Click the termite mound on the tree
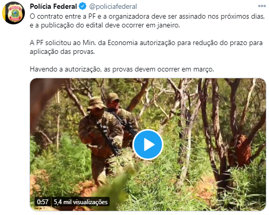The width and height of the screenshot is (269, 215). pos(243,149)
